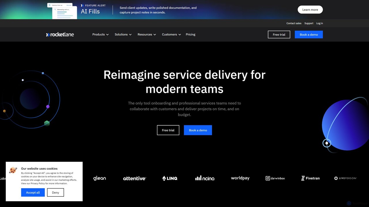Click Book a demo in navbar

[x=309, y=34]
